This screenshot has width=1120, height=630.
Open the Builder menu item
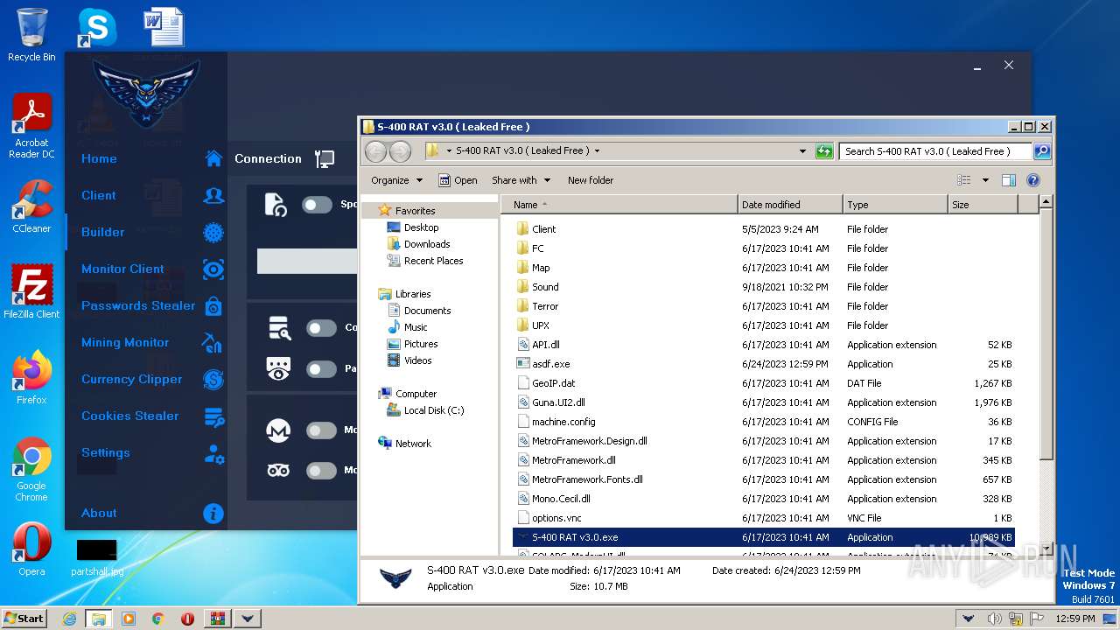[103, 232]
